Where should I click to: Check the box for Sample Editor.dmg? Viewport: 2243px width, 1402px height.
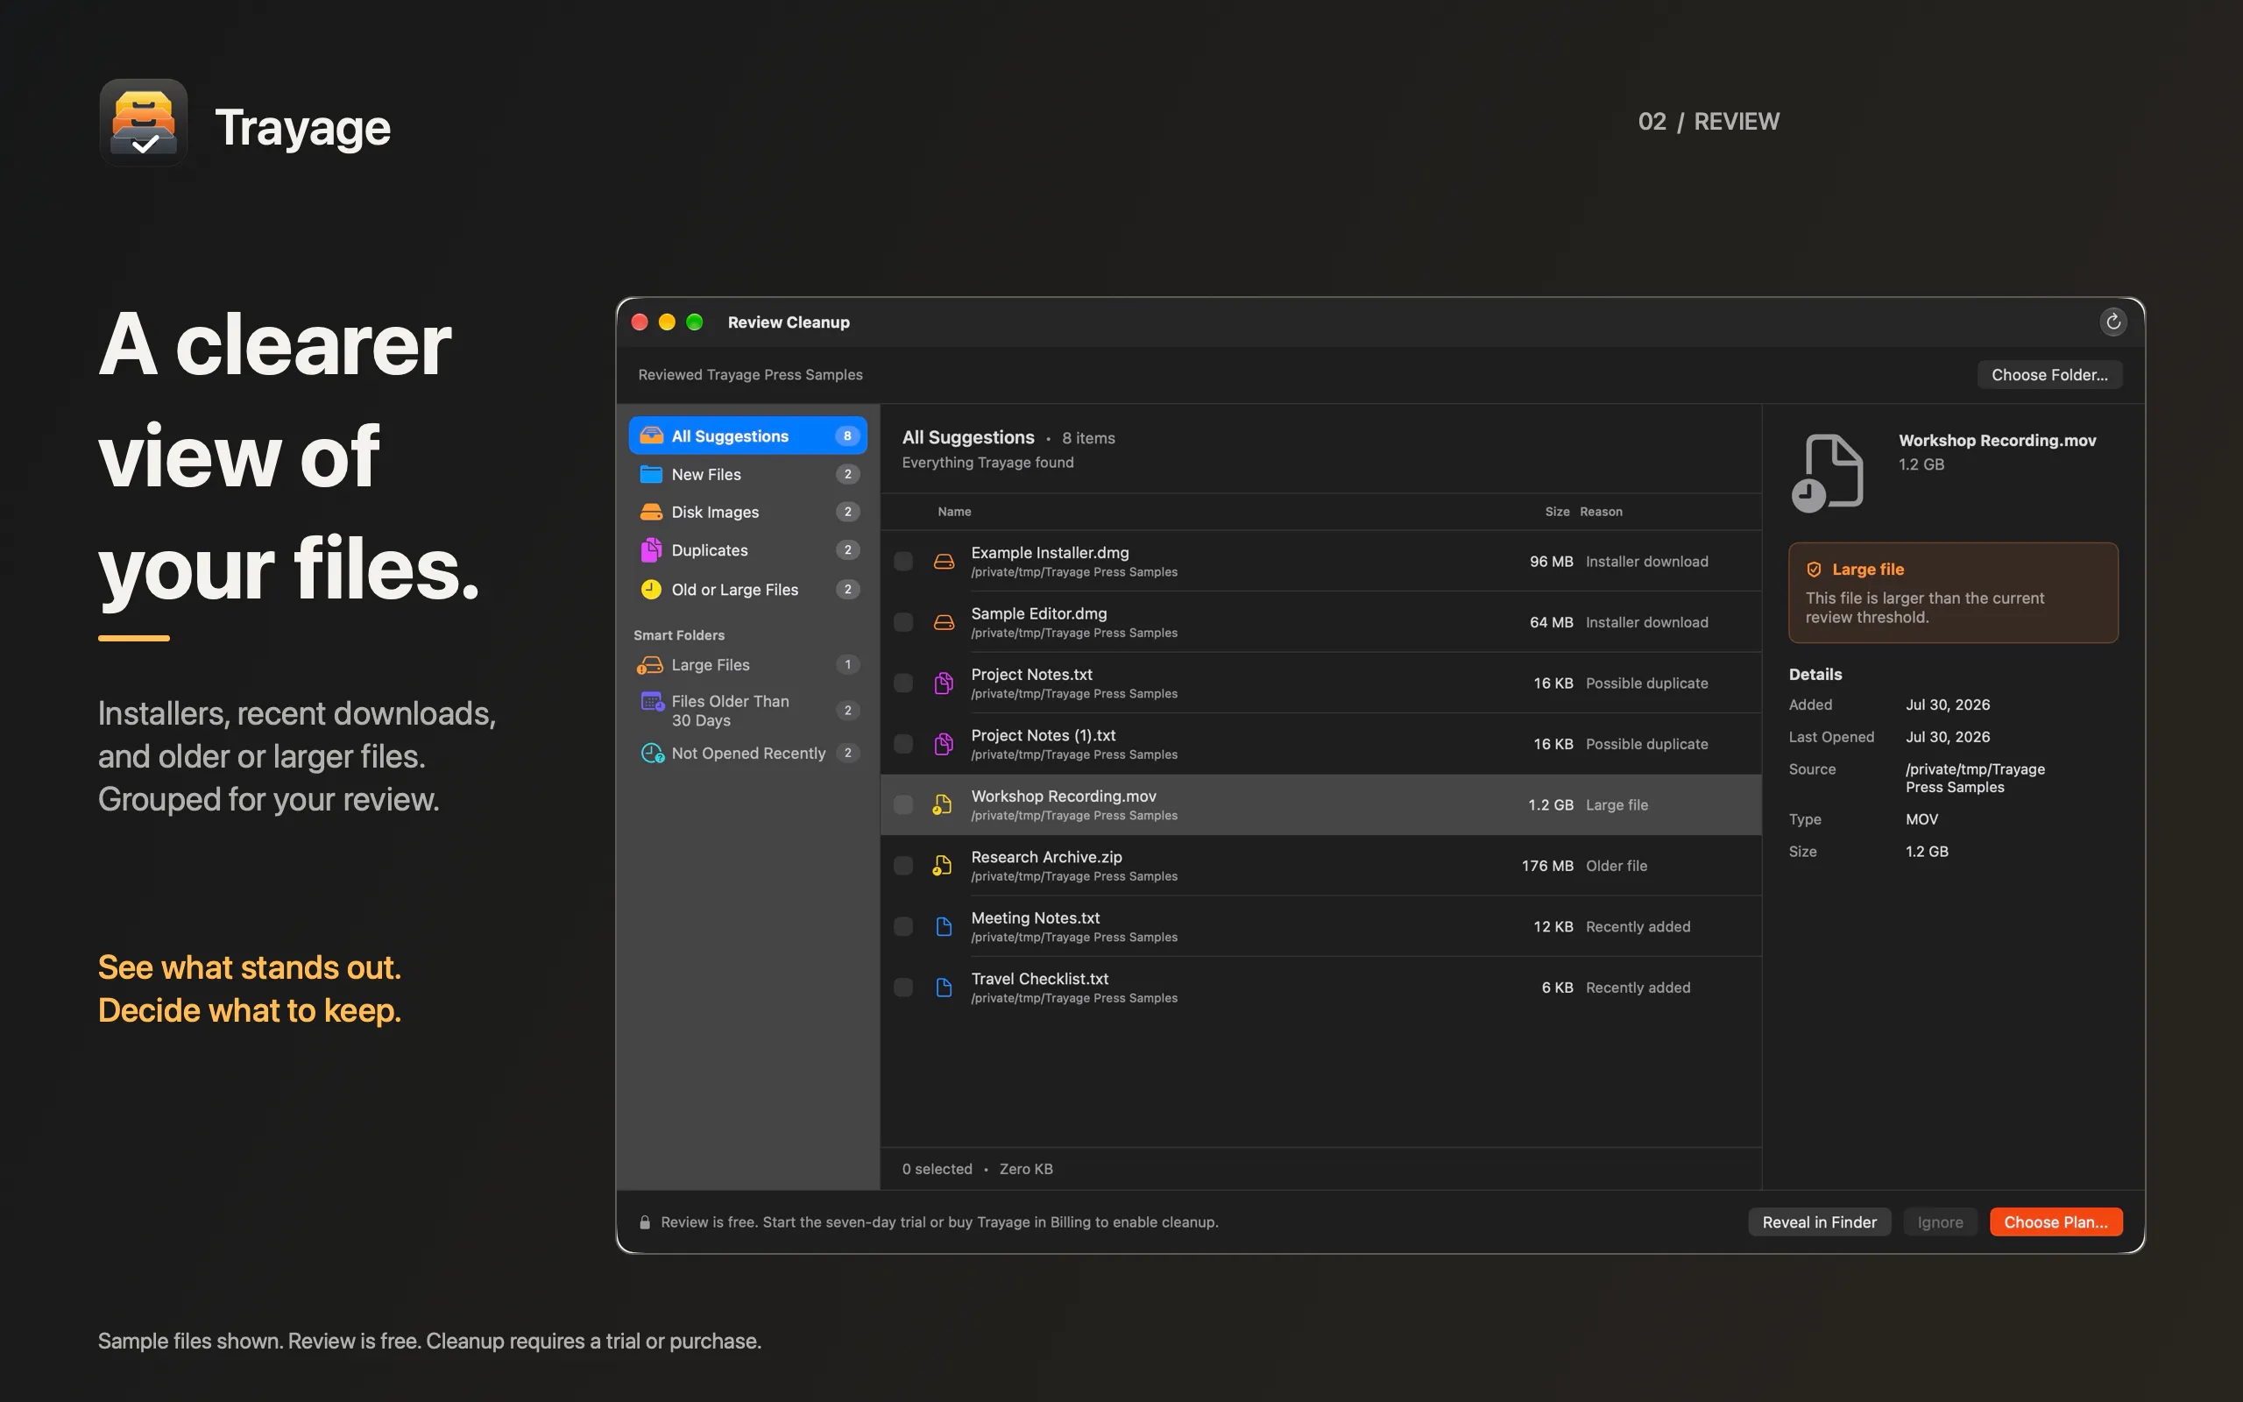click(x=902, y=622)
